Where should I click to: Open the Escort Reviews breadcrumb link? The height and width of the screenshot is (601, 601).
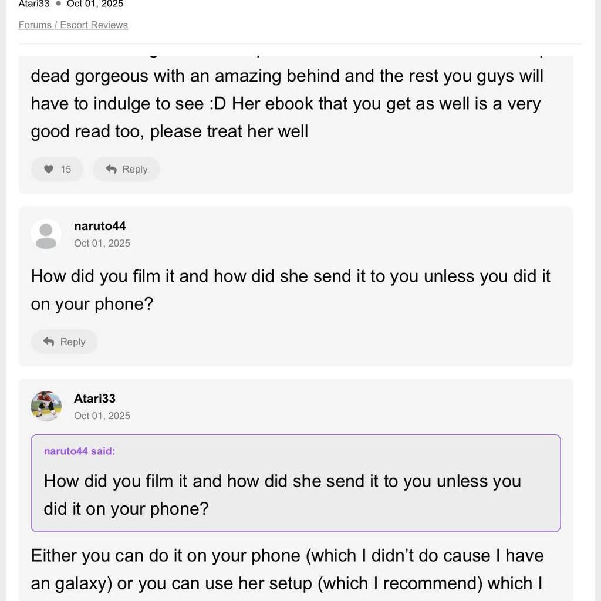click(94, 25)
